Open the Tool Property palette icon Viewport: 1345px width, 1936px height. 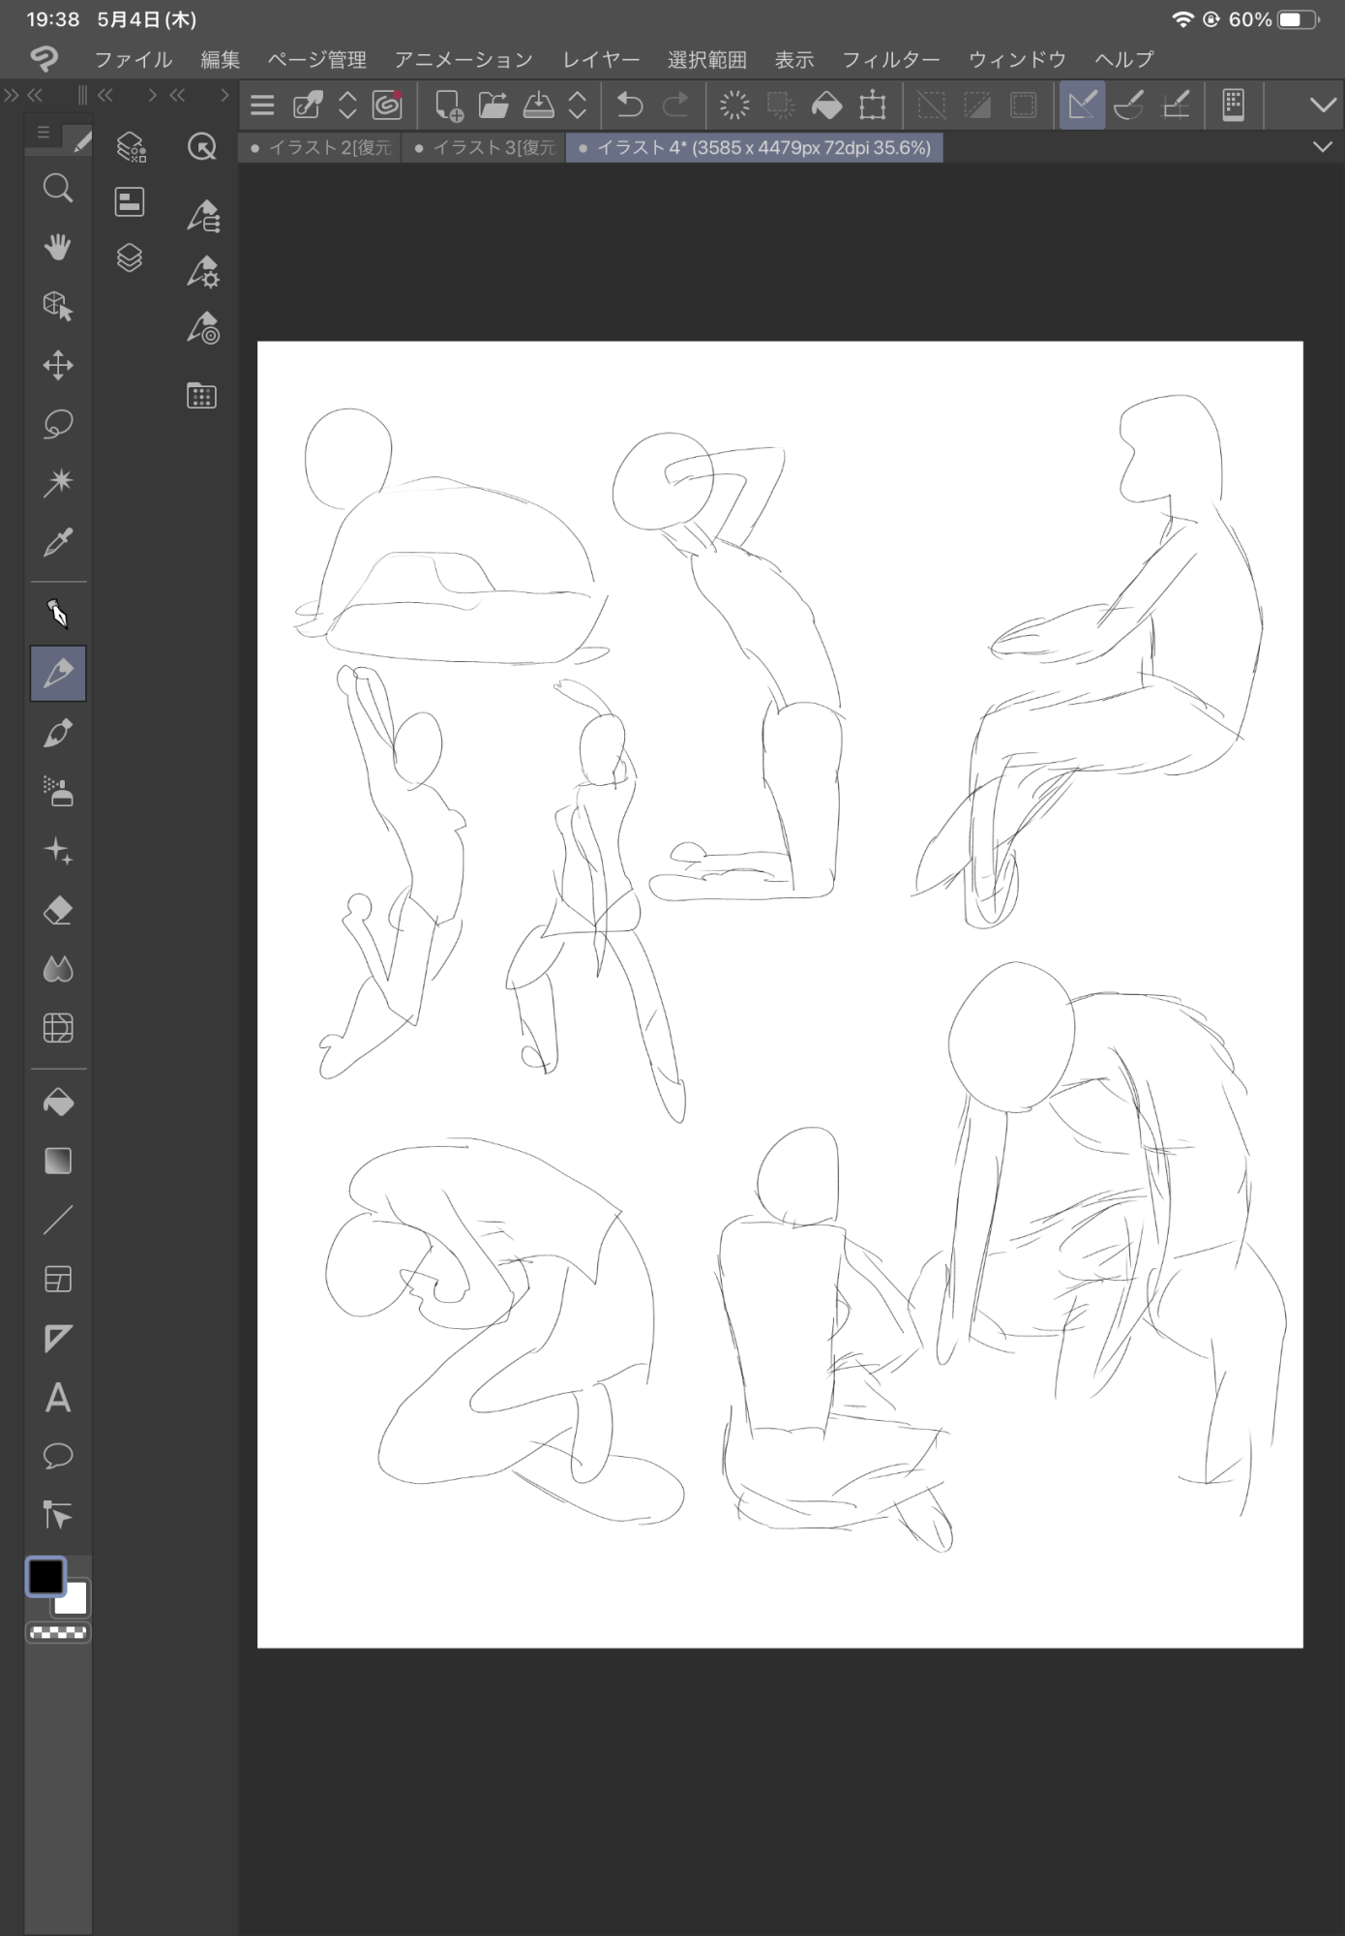[203, 271]
